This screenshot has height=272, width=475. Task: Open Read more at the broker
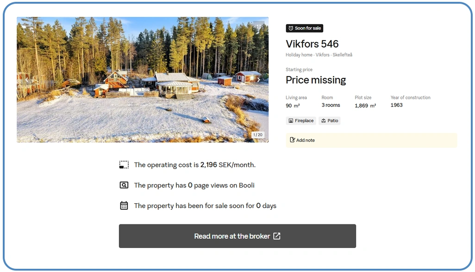(x=237, y=236)
